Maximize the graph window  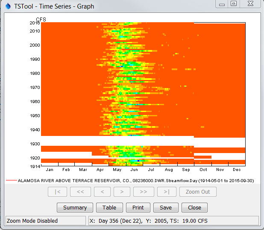tap(234, 4)
